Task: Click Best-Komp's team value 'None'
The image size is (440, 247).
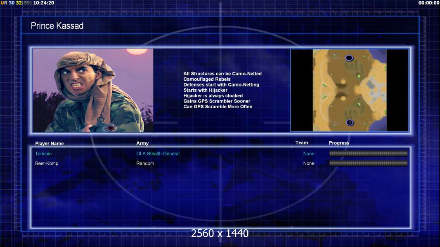Action: coord(309,163)
